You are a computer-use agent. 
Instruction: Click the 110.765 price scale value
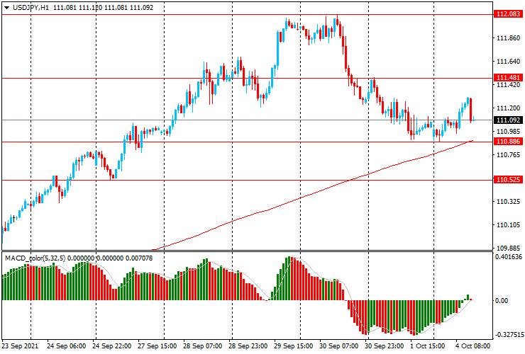508,155
